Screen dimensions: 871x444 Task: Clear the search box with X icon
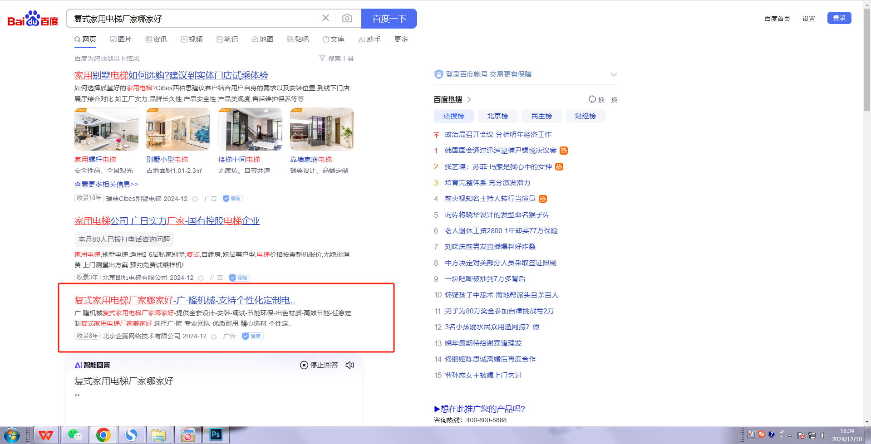325,18
